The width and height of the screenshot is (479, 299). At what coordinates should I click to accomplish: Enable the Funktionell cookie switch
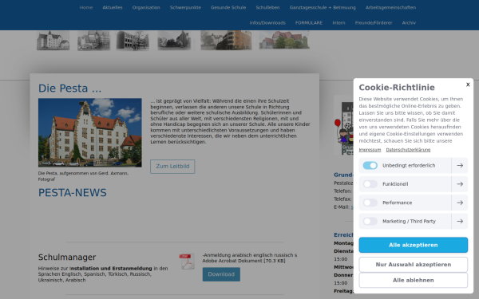pos(370,184)
